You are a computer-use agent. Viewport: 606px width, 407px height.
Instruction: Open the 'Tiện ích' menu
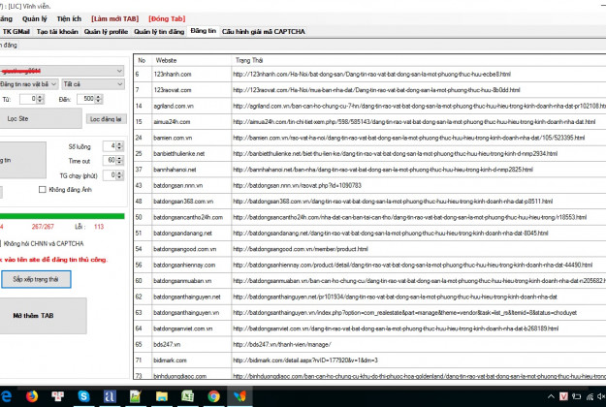(x=69, y=19)
